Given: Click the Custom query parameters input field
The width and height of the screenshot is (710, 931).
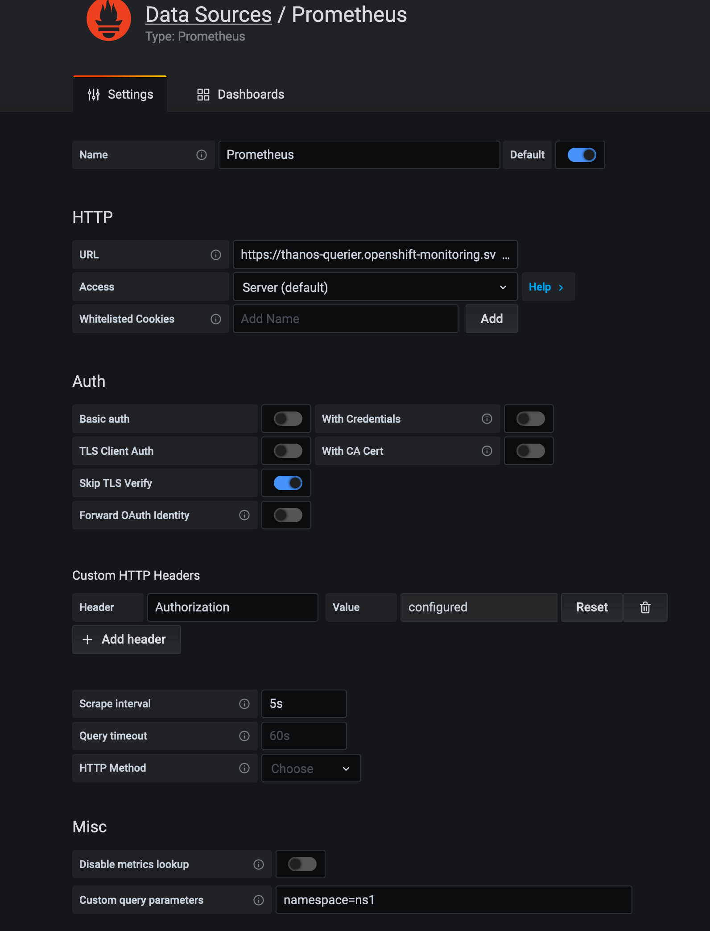Looking at the screenshot, I should click(x=454, y=900).
